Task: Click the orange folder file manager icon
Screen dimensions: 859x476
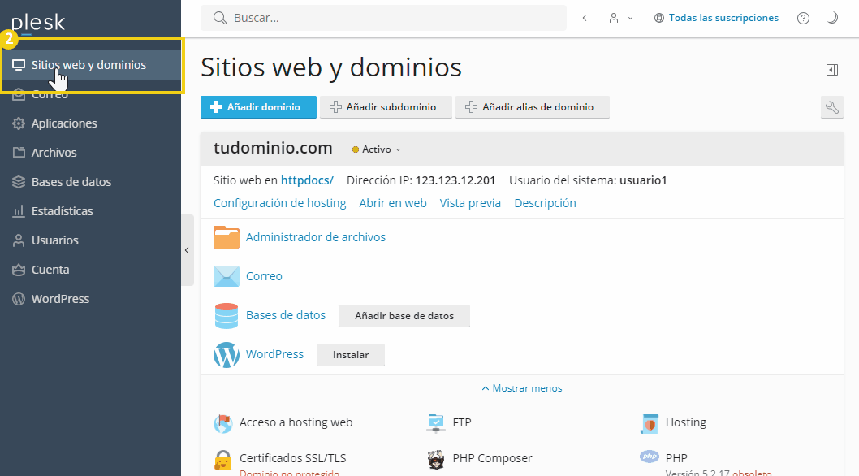Action: click(227, 237)
